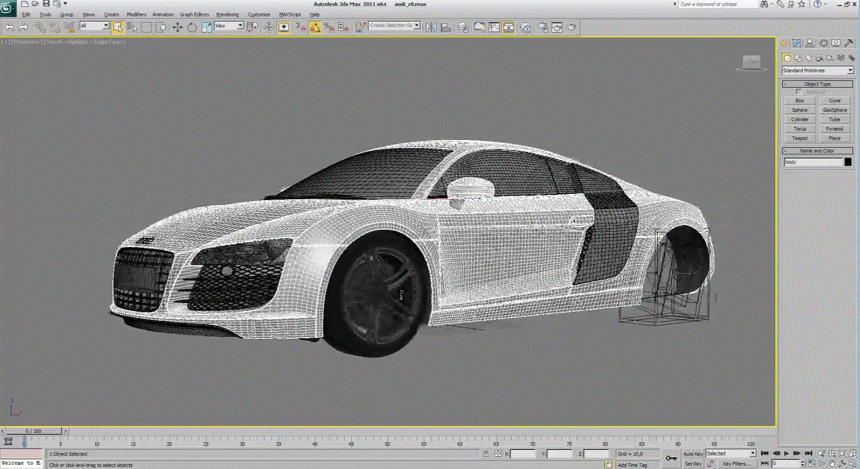
Task: Open the MAXScript menu
Action: 290,14
